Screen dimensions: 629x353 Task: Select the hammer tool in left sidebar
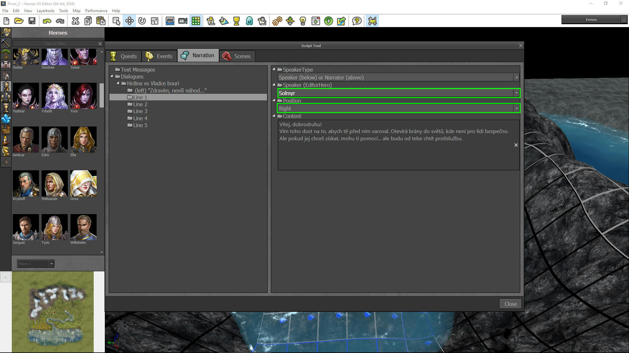[6, 43]
